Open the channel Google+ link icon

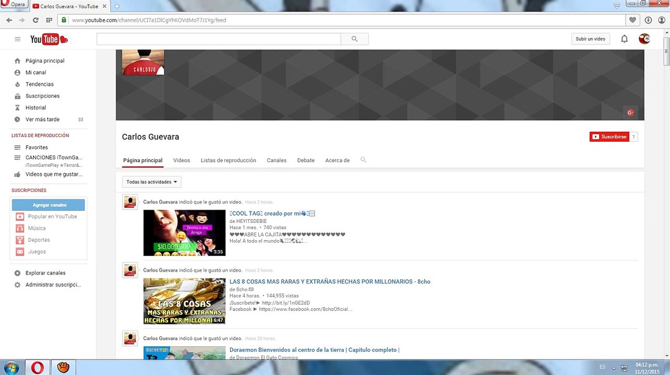point(630,113)
